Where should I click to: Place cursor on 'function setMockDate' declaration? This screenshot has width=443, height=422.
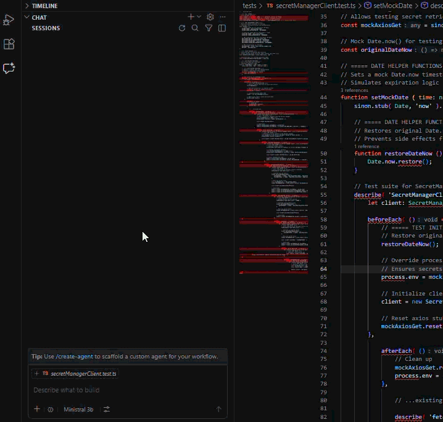click(x=375, y=97)
